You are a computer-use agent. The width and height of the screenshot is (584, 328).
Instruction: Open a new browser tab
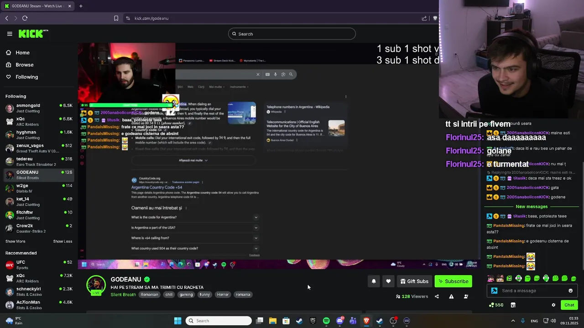81,6
